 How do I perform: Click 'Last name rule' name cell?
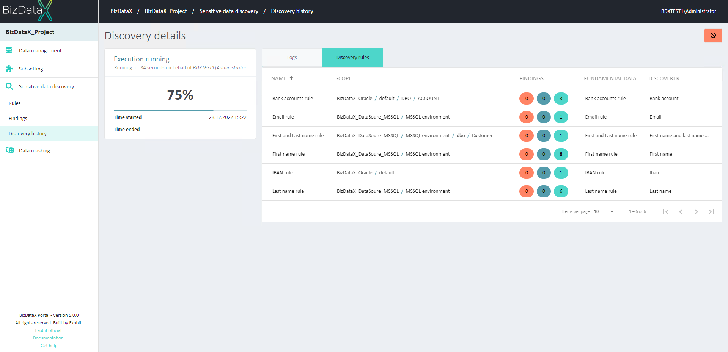coord(288,191)
